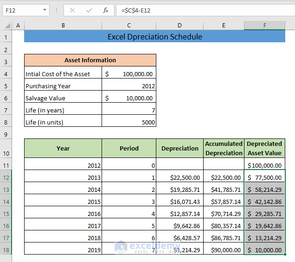The height and width of the screenshot is (262, 295).
Task: Select column C header
Action: [x=128, y=26]
